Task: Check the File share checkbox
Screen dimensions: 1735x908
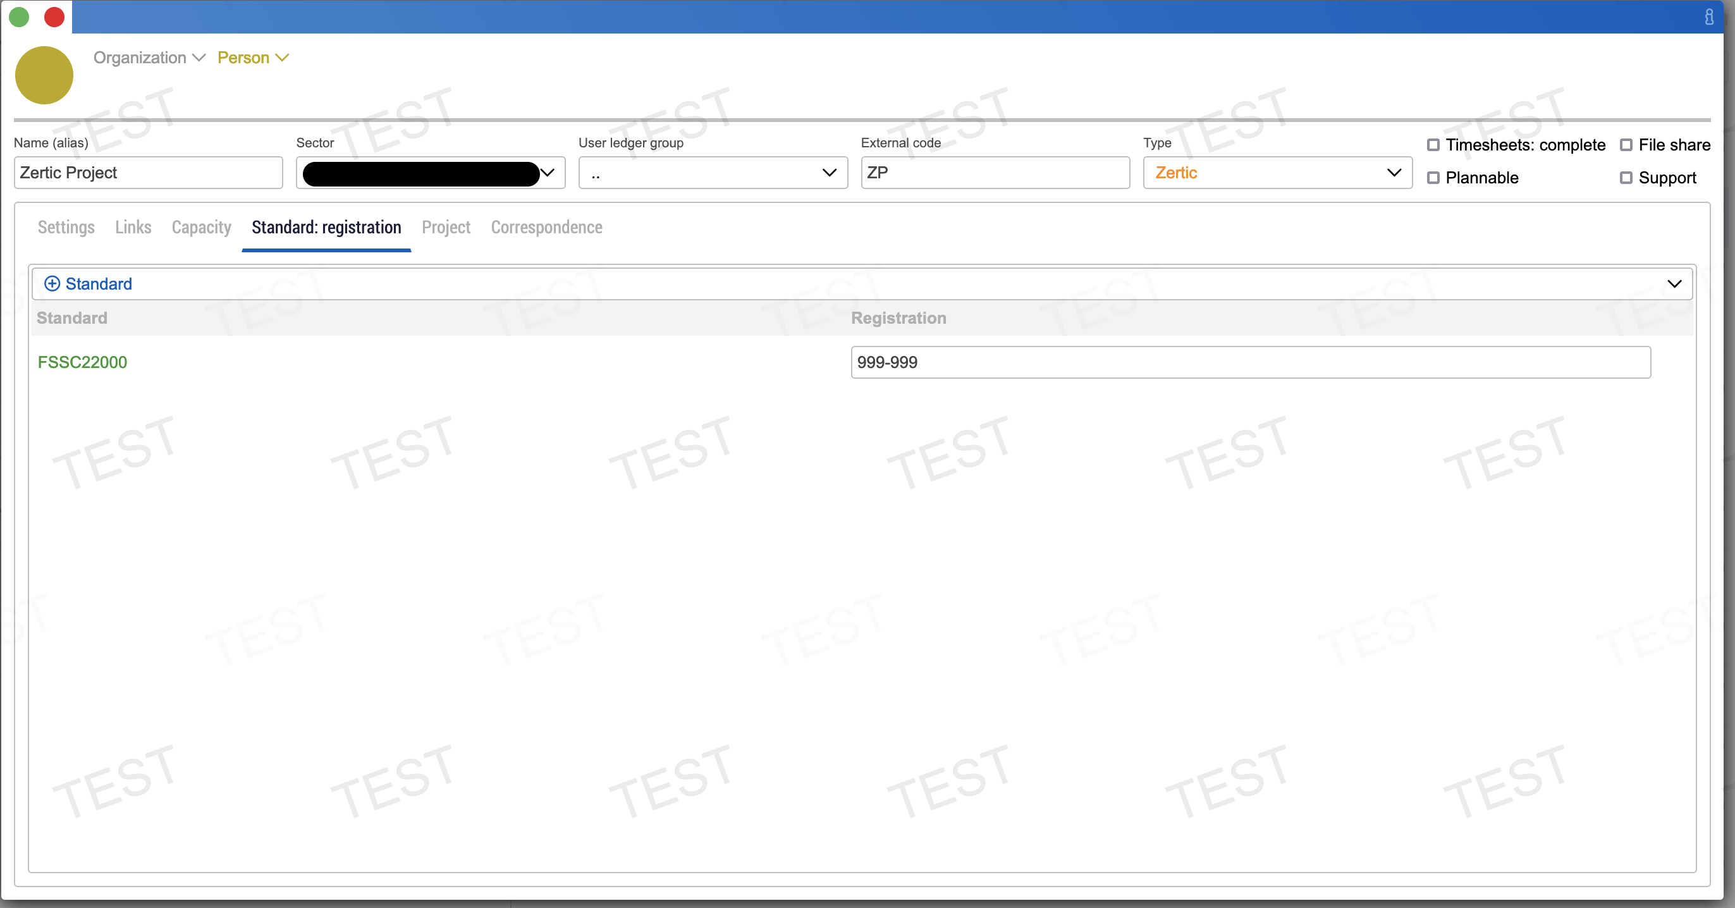Action: click(1626, 145)
